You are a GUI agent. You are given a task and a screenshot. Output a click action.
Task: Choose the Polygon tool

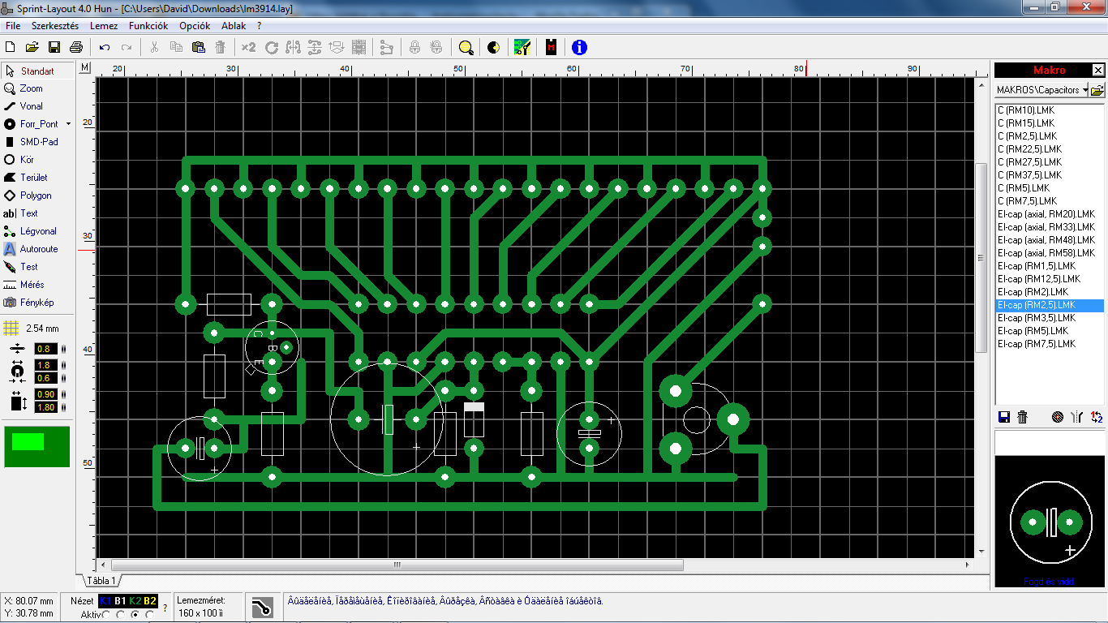click(x=37, y=195)
